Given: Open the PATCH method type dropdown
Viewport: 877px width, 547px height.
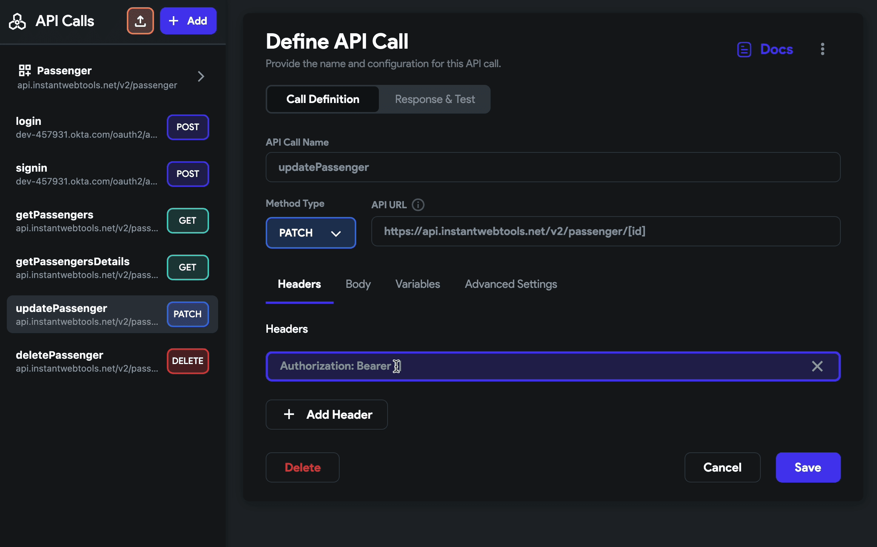Looking at the screenshot, I should click(311, 233).
